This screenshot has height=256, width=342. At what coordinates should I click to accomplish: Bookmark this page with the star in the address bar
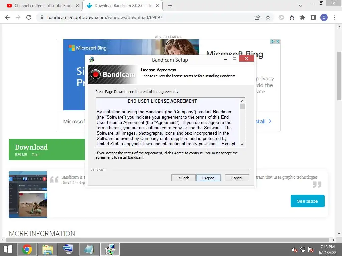(268, 17)
